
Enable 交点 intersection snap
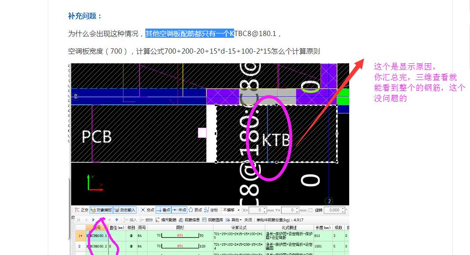[148, 210]
